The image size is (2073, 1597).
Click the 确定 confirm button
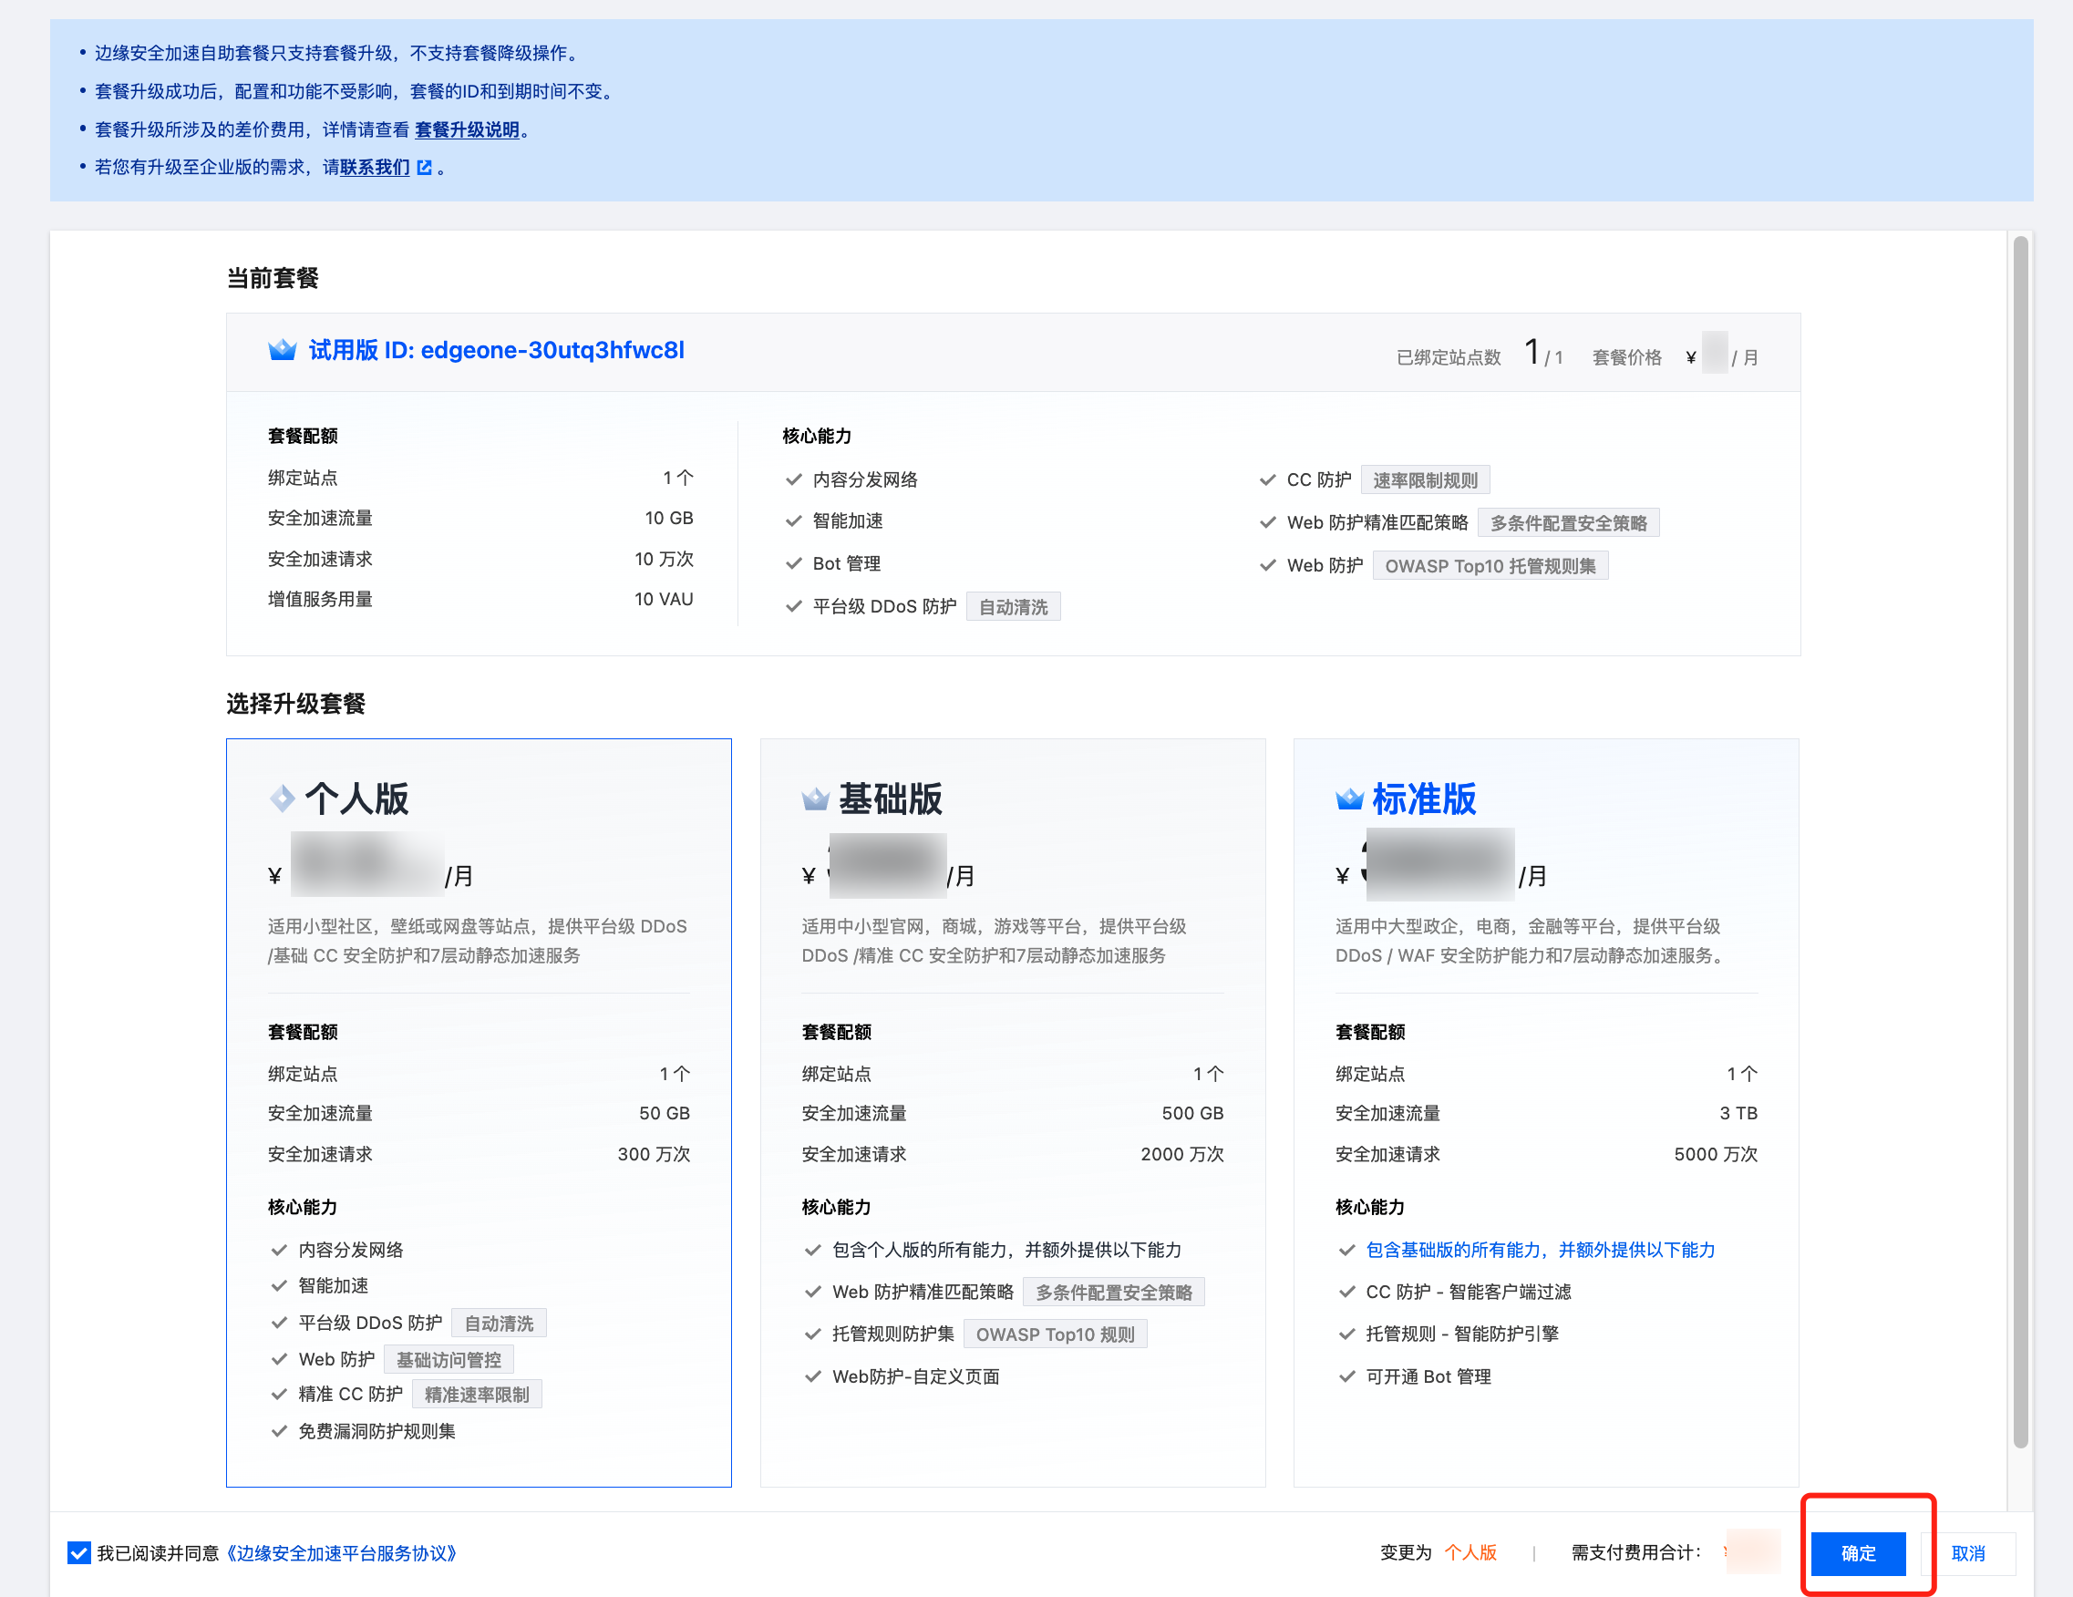(x=1858, y=1553)
